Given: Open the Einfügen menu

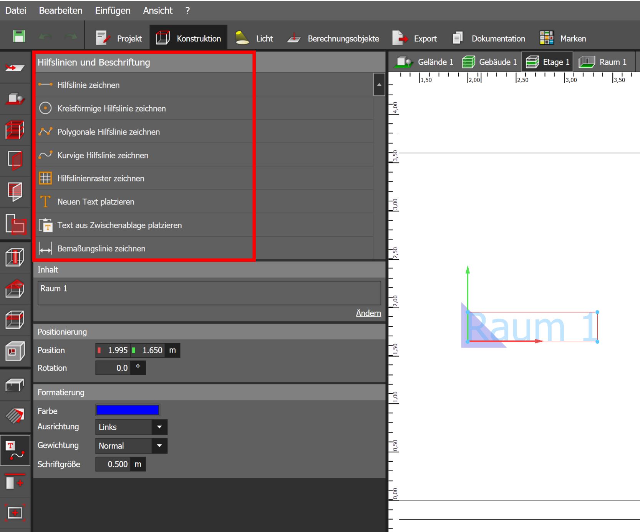Looking at the screenshot, I should (113, 10).
